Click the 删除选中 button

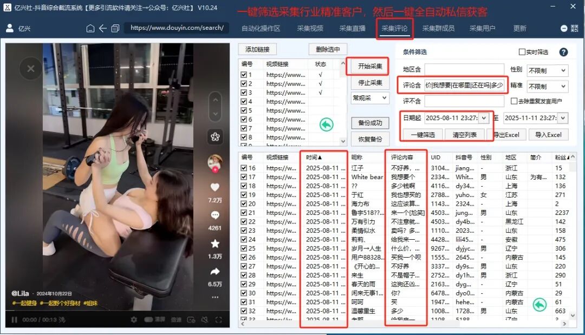[x=328, y=49]
